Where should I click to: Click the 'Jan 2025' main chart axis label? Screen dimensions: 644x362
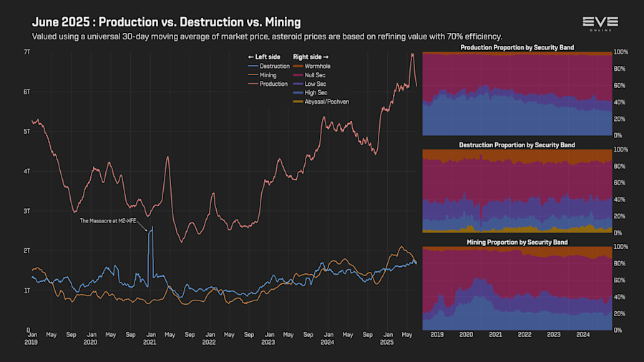point(387,338)
